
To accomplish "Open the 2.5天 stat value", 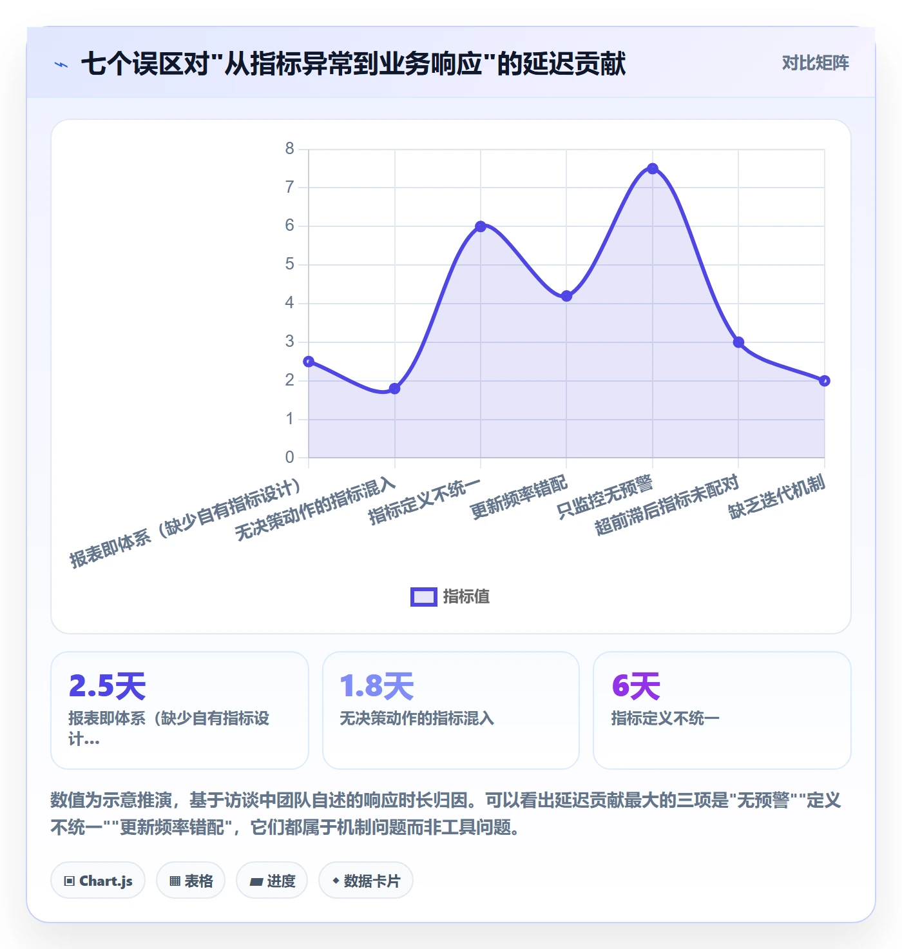I will click(x=108, y=686).
